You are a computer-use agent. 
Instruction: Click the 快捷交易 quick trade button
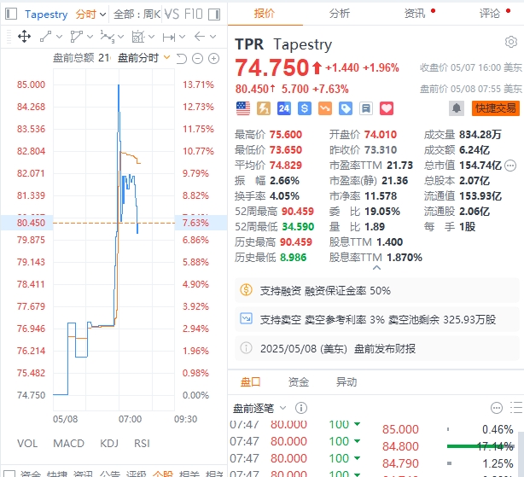tap(496, 108)
